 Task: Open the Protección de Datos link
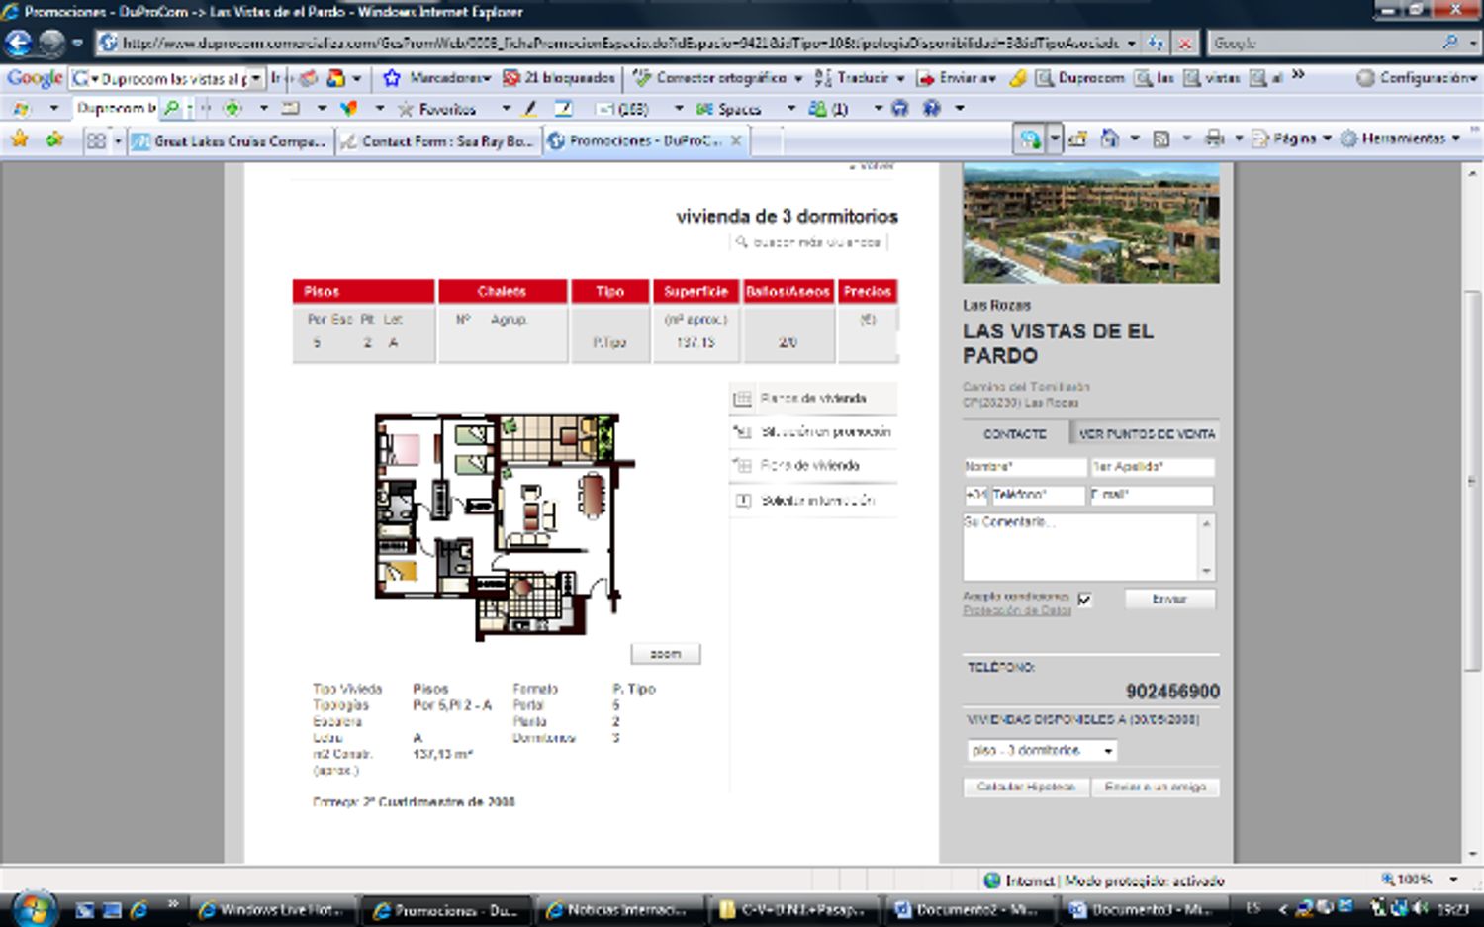pyautogui.click(x=1017, y=610)
